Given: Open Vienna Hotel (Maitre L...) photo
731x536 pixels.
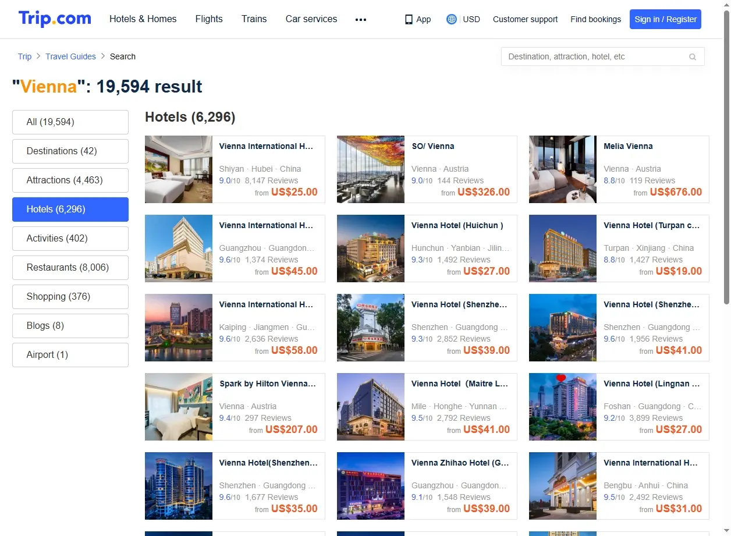Looking at the screenshot, I should 371,407.
